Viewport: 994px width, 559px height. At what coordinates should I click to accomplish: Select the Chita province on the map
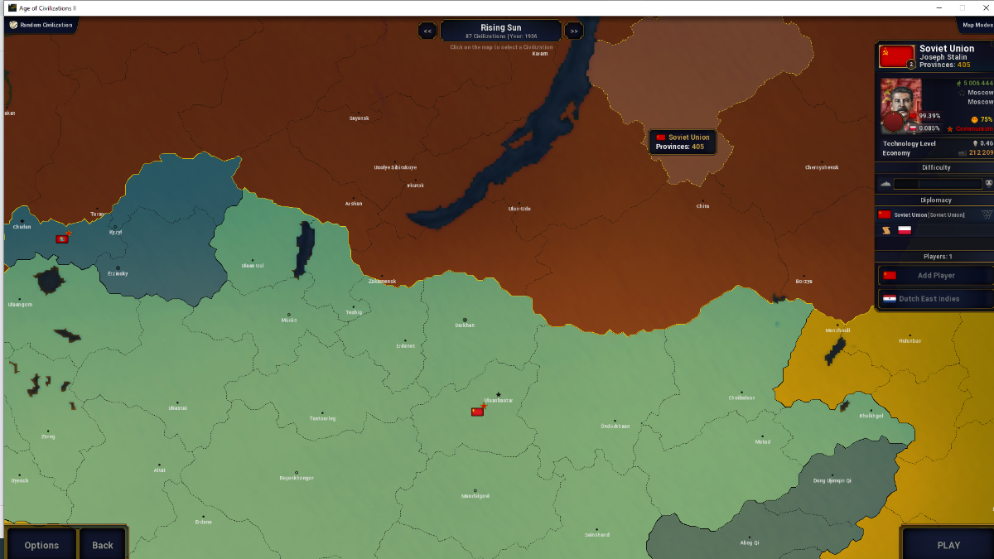pos(703,206)
